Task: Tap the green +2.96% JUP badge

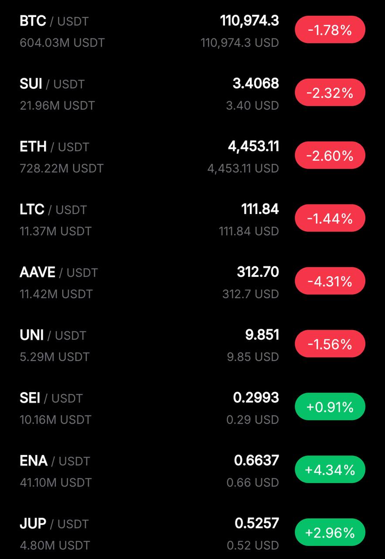Action: point(330,533)
